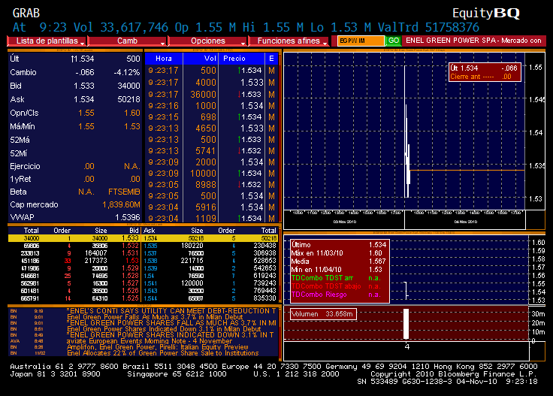Click the white volume bar in the volume chart

(x=406, y=324)
